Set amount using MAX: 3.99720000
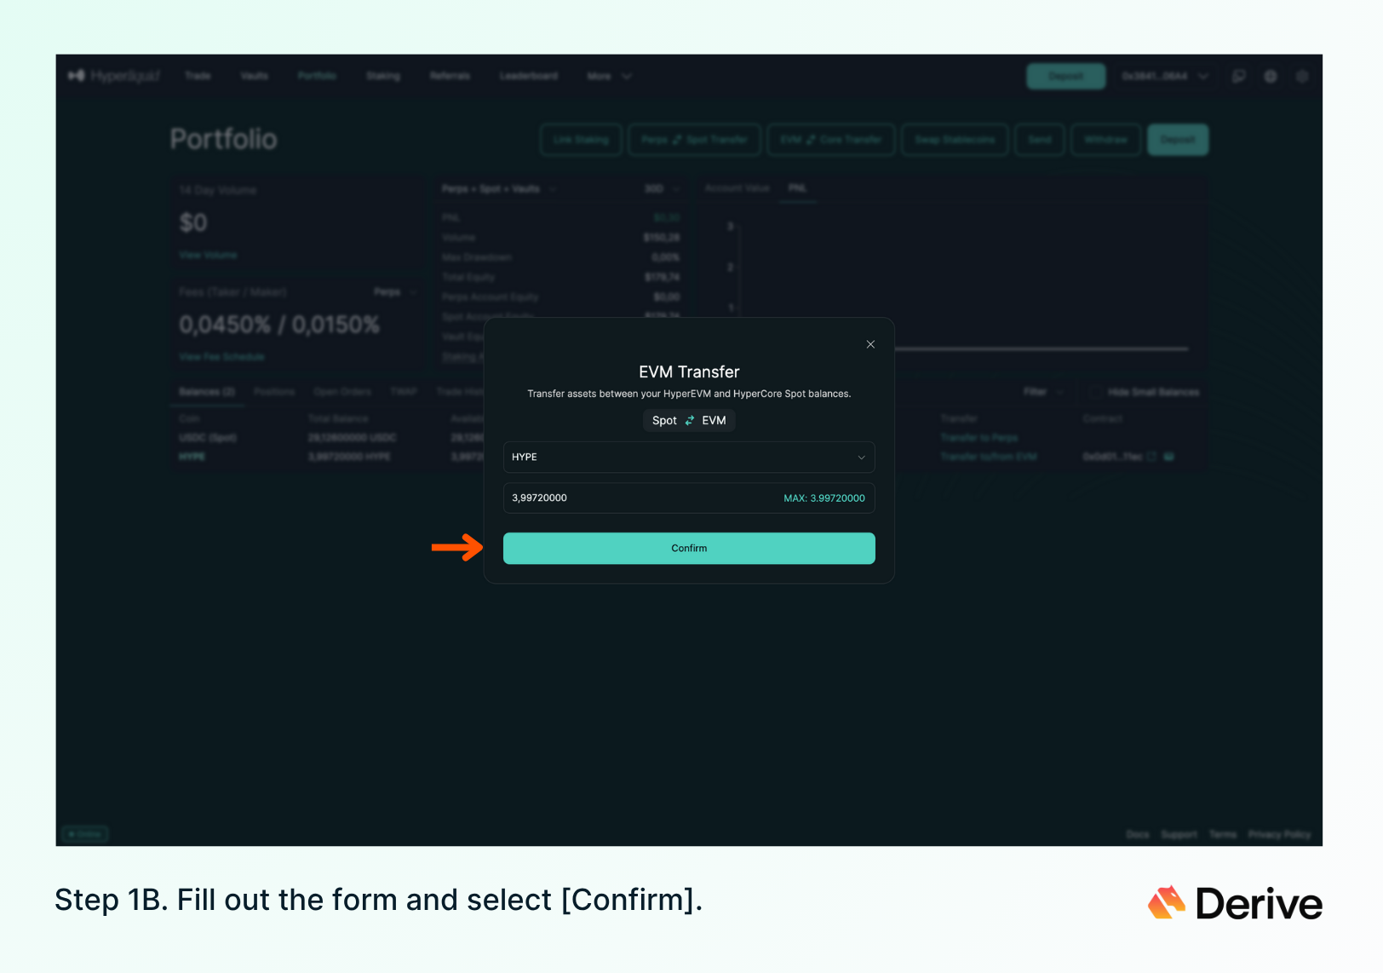 click(x=824, y=498)
